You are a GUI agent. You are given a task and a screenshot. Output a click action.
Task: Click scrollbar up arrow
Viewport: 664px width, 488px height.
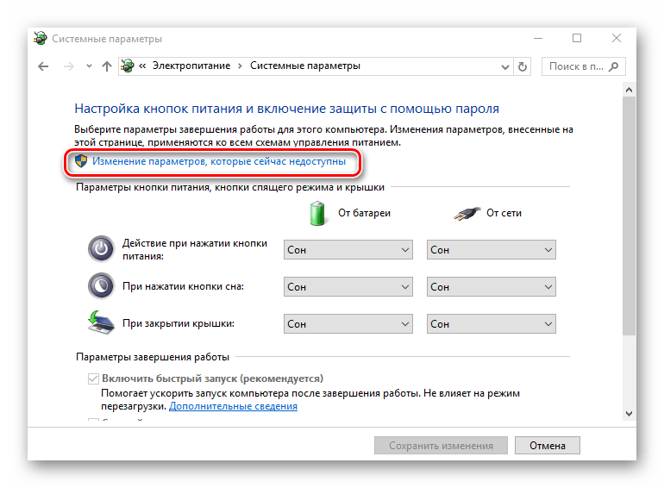point(629,90)
